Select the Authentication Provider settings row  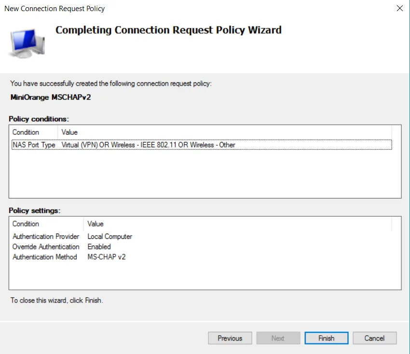click(72, 236)
